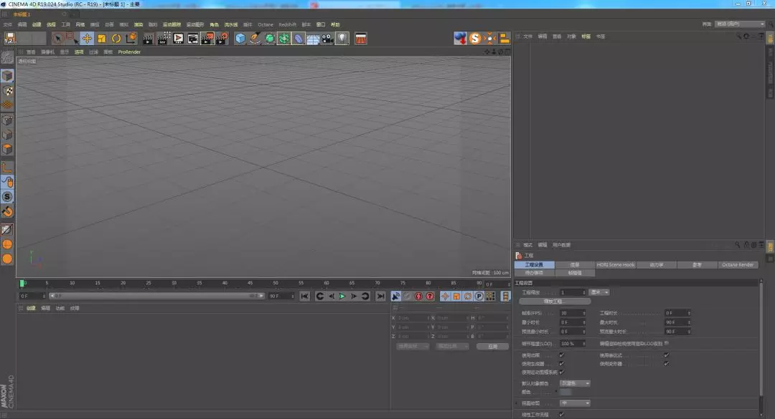The width and height of the screenshot is (775, 419).
Task: Open first coordinate mode dropdown under Z
Action: [x=412, y=347]
